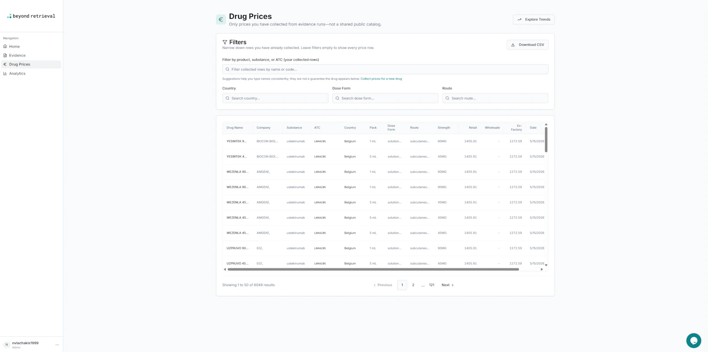Select page 1 in pagination
The width and height of the screenshot is (708, 352).
(402, 285)
